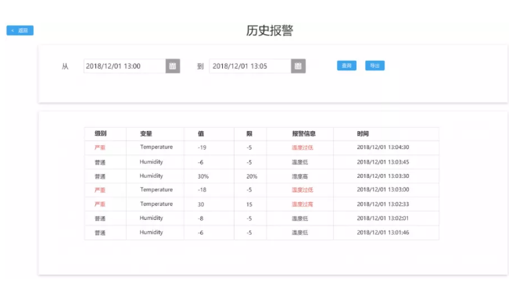This screenshot has height=291, width=516.
Task: Focus the end time field 2018/12/01 13:05
Action: (x=250, y=66)
